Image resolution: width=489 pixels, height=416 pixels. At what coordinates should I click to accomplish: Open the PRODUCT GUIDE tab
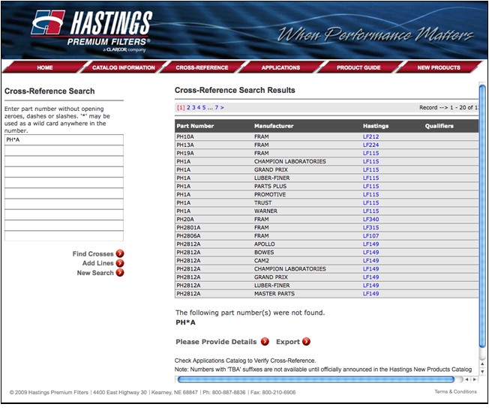(358, 67)
